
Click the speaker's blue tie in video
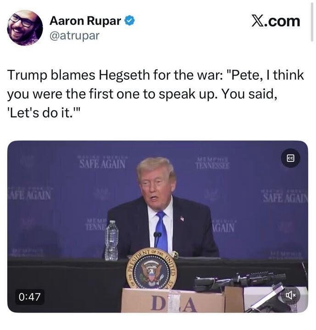point(161,231)
